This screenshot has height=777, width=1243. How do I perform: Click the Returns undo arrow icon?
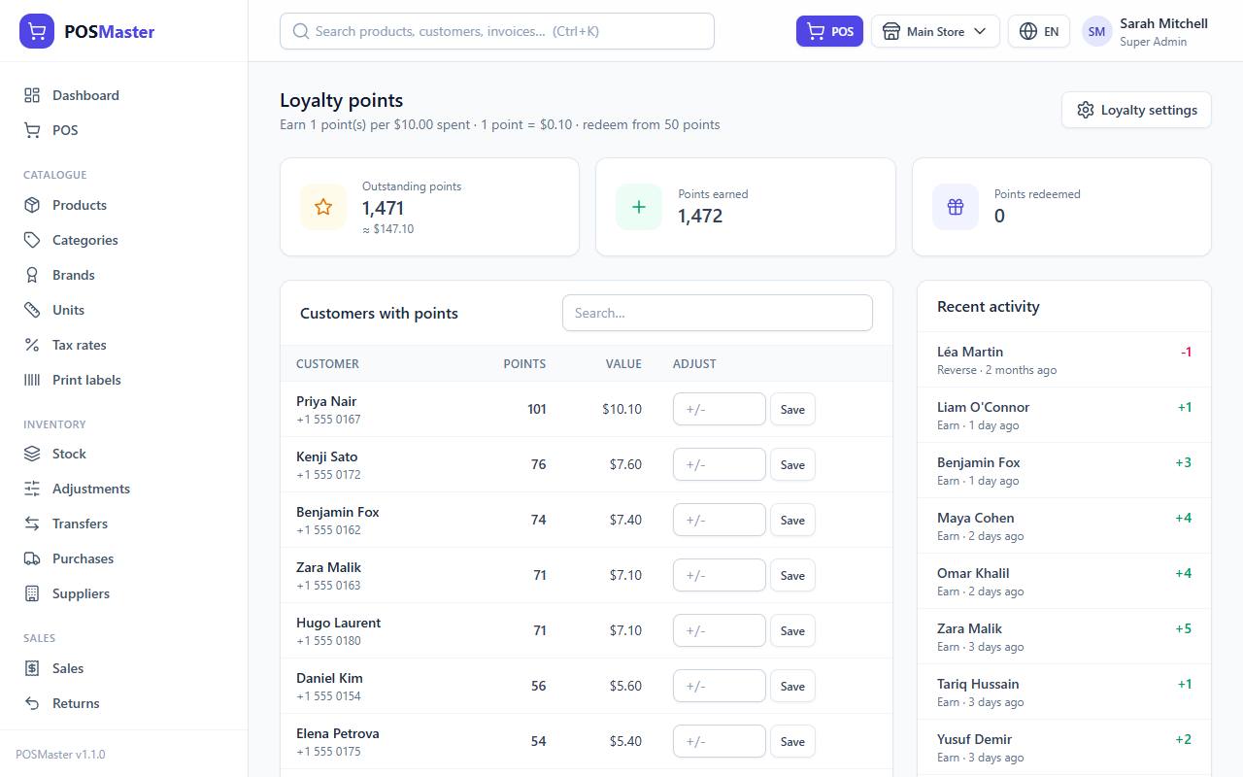[x=32, y=703]
